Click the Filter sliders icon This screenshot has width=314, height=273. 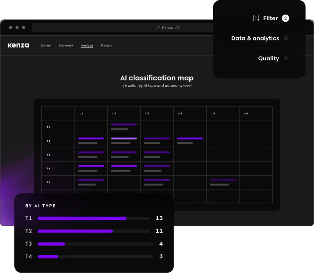(x=256, y=18)
